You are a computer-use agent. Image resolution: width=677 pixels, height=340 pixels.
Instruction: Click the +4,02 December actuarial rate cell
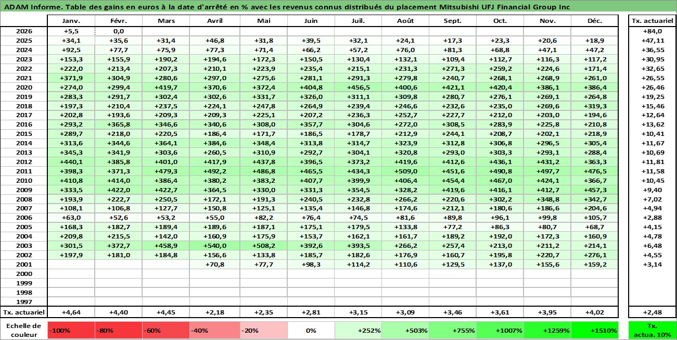point(595,312)
